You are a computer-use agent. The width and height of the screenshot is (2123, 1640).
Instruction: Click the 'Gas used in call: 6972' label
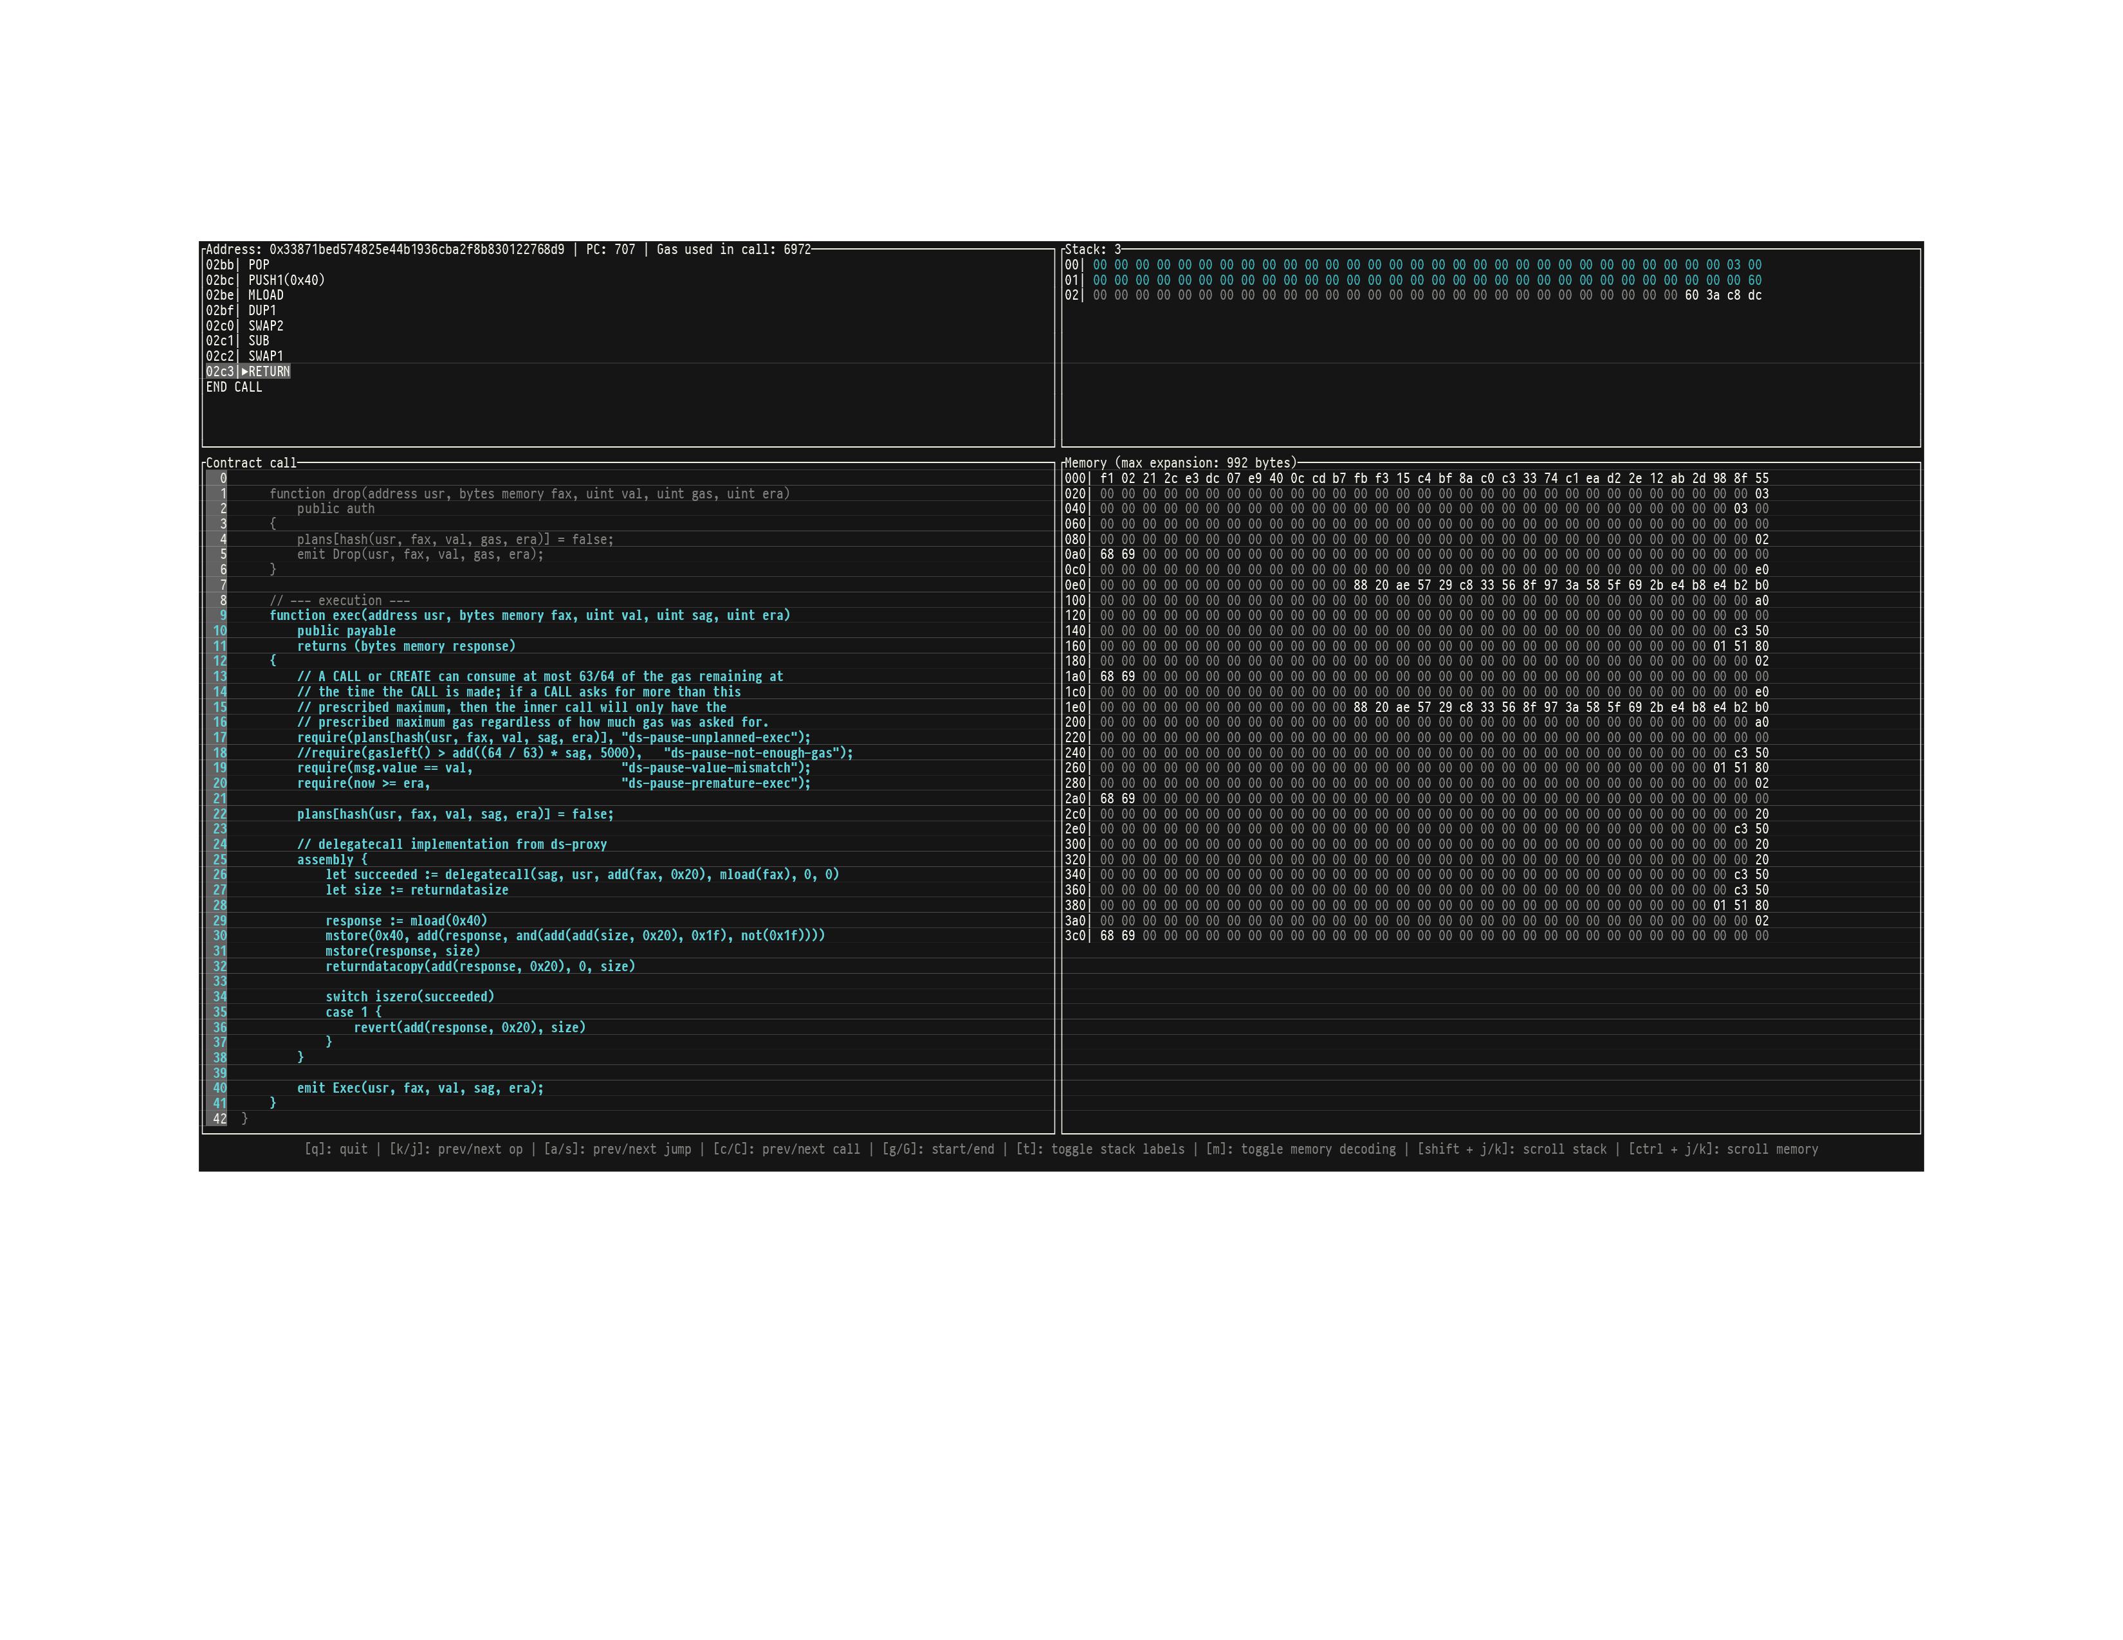coord(733,250)
